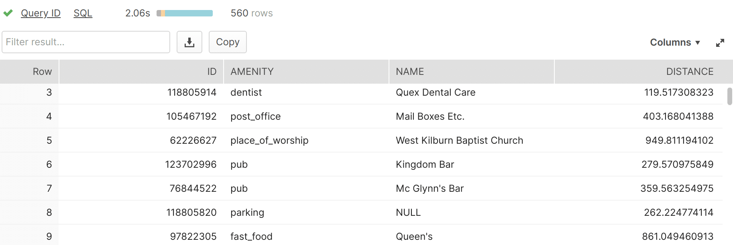
Task: Sort by the NAME column header
Action: [472, 72]
